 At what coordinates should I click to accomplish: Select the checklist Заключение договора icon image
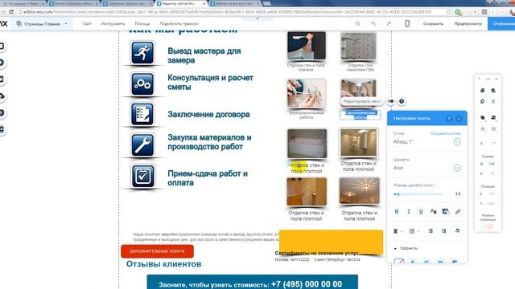[142, 114]
